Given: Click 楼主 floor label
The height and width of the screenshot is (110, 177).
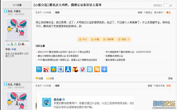Looking at the screenshot, I should tap(169, 13).
